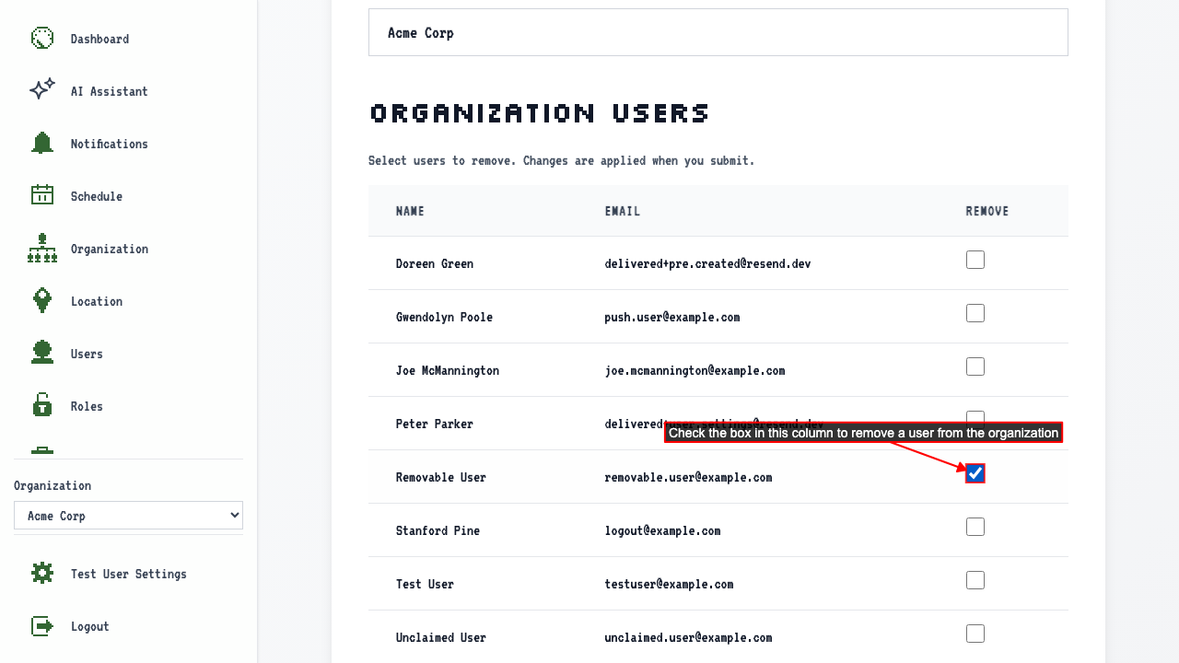Open Test User Settings gear icon
1179x663 pixels.
42,573
